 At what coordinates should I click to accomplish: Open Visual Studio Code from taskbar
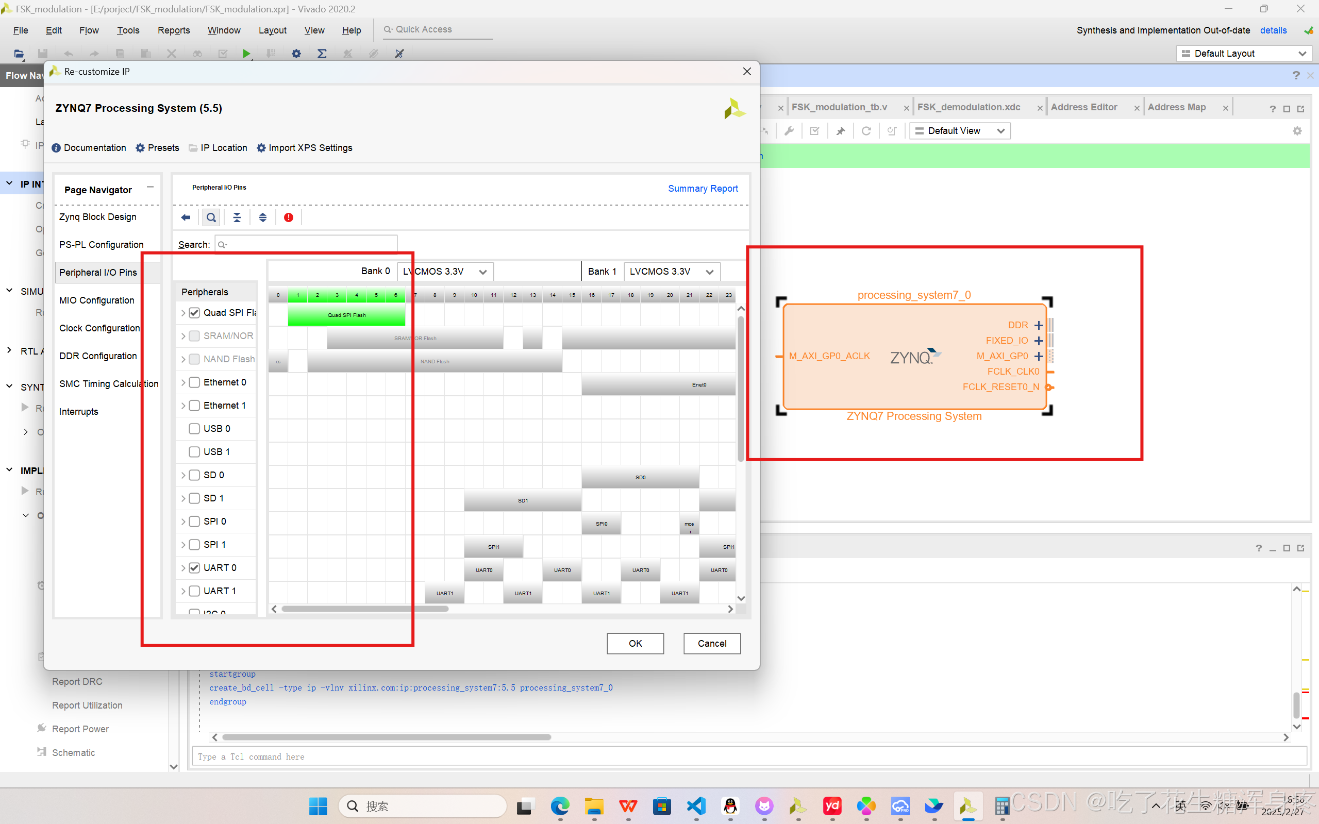tap(696, 805)
